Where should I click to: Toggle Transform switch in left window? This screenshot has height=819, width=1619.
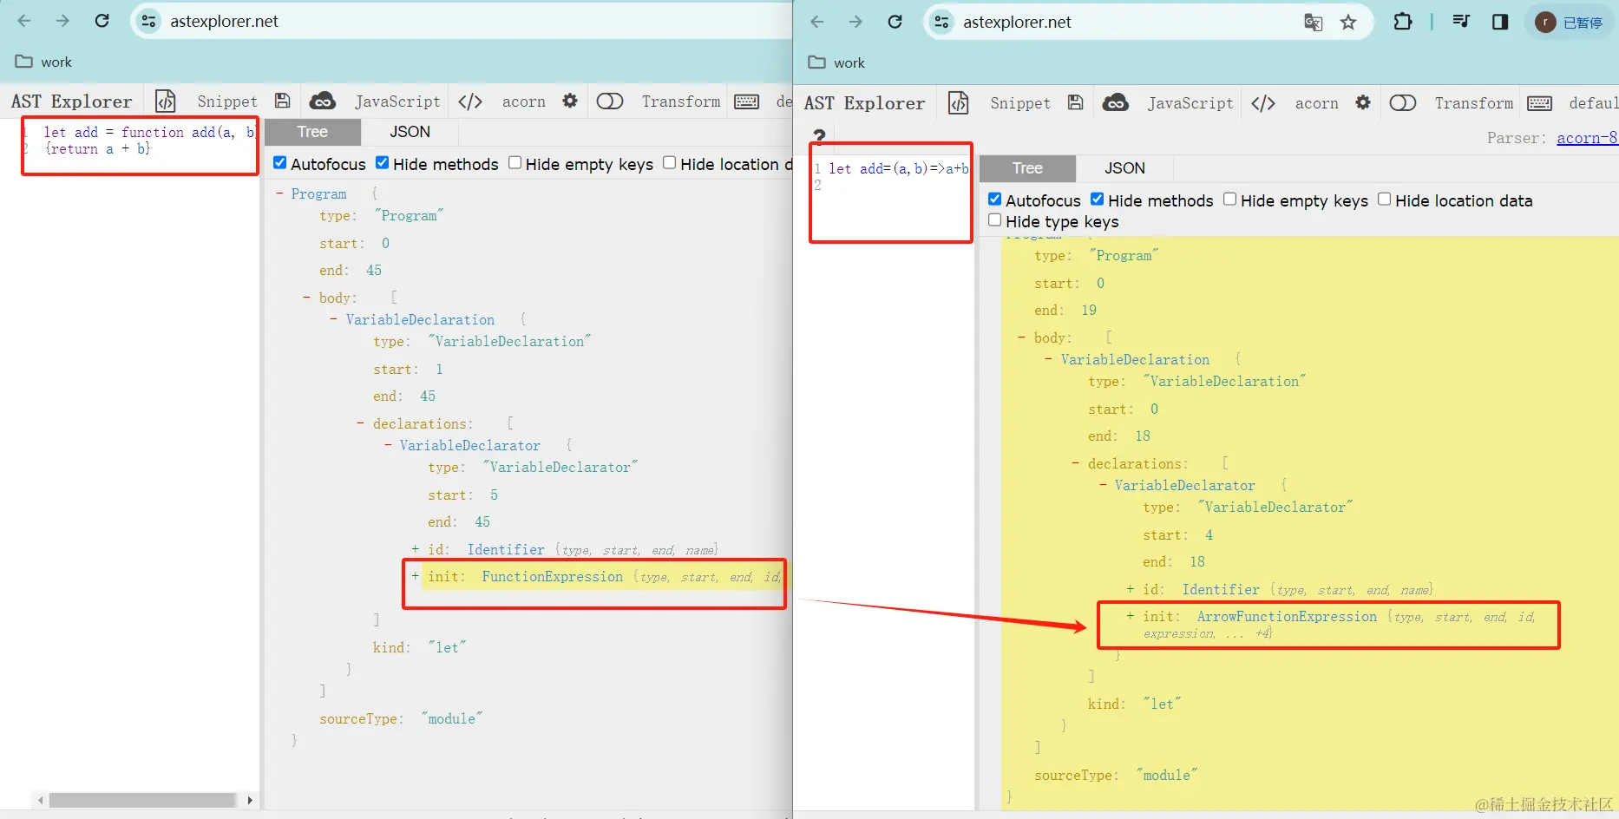tap(610, 102)
